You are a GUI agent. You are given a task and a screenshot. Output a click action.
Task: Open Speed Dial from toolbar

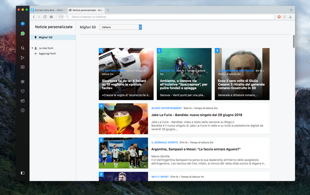tap(51, 17)
